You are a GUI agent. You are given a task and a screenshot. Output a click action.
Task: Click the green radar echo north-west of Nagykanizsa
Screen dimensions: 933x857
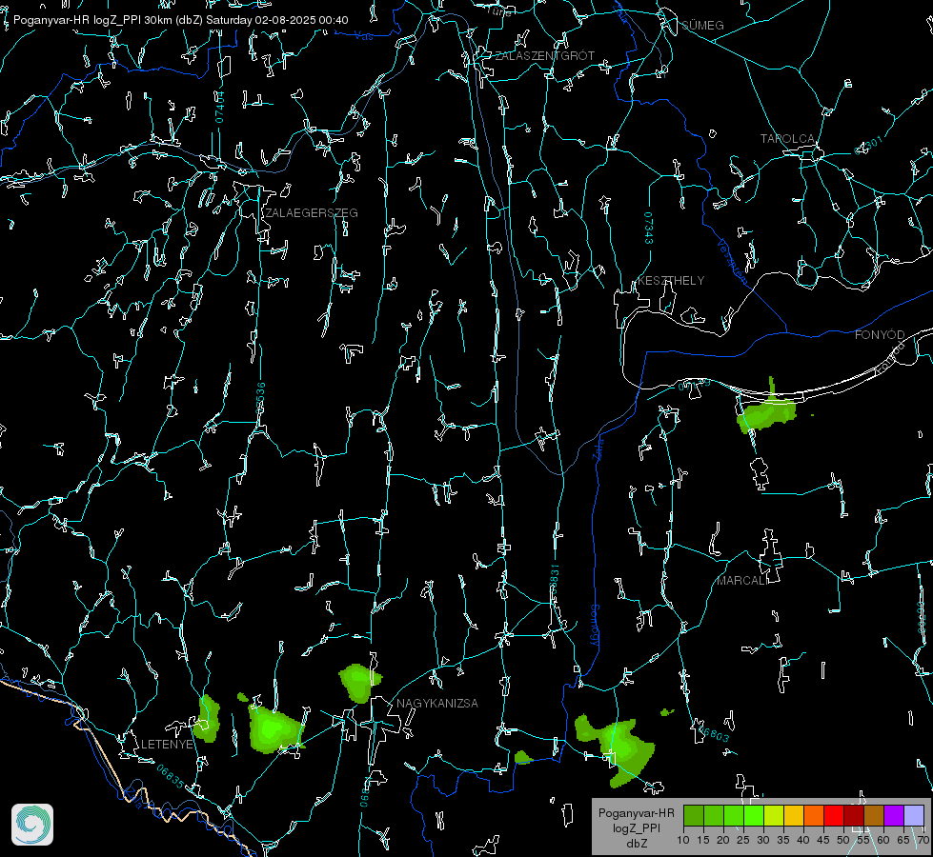pyautogui.click(x=359, y=683)
